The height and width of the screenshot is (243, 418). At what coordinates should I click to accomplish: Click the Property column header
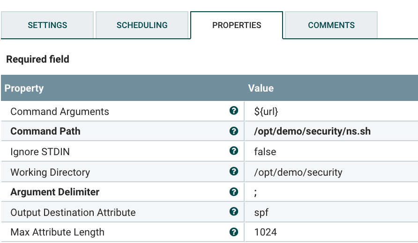point(24,88)
